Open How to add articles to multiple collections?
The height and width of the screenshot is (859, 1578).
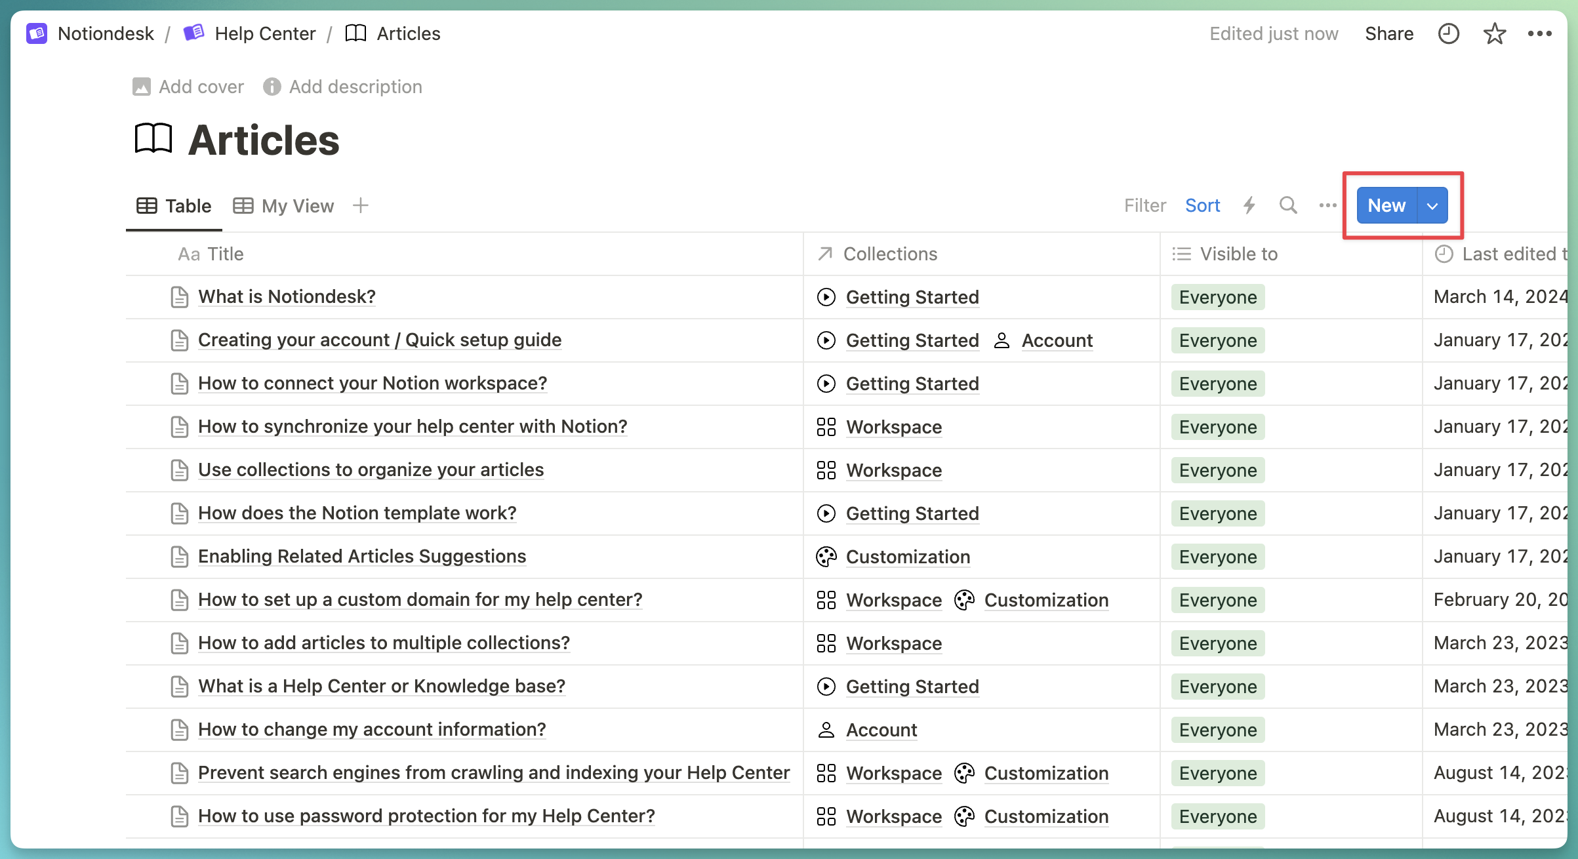click(384, 643)
